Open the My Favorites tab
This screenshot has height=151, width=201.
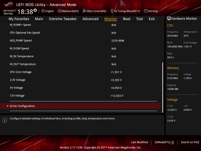pyautogui.click(x=19, y=19)
